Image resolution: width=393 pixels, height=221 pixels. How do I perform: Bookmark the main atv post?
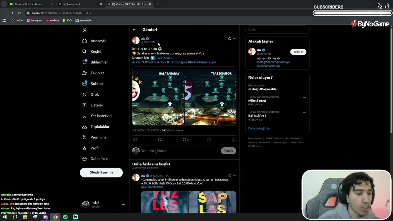[209, 140]
